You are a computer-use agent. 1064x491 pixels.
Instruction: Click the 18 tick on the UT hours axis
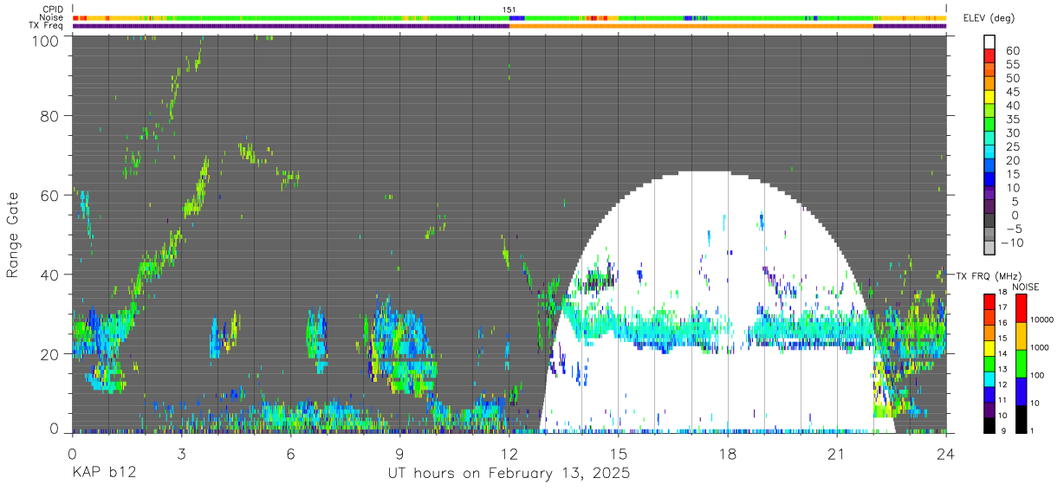pos(728,453)
